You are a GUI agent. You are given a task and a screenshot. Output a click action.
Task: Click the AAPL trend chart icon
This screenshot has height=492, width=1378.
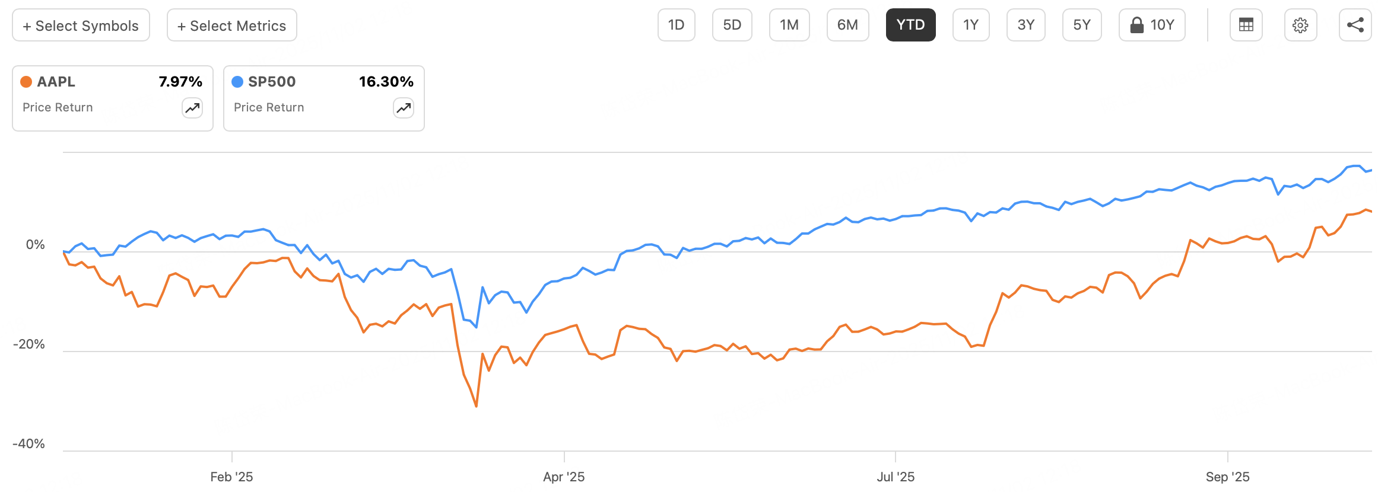click(192, 108)
